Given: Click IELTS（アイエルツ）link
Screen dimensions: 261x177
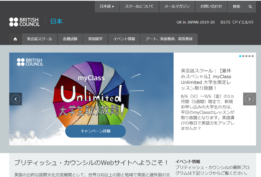Looking at the screenshot, I should [237, 22].
